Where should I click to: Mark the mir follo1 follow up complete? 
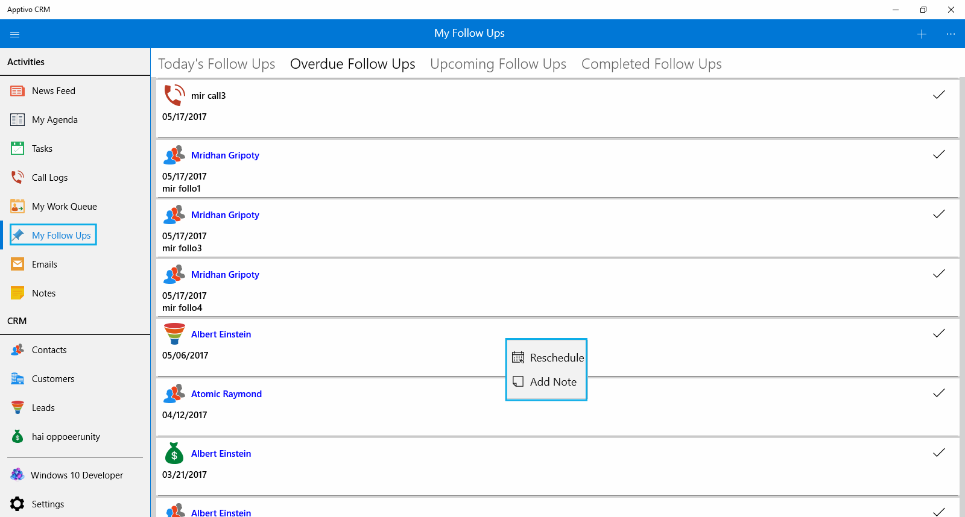click(938, 154)
